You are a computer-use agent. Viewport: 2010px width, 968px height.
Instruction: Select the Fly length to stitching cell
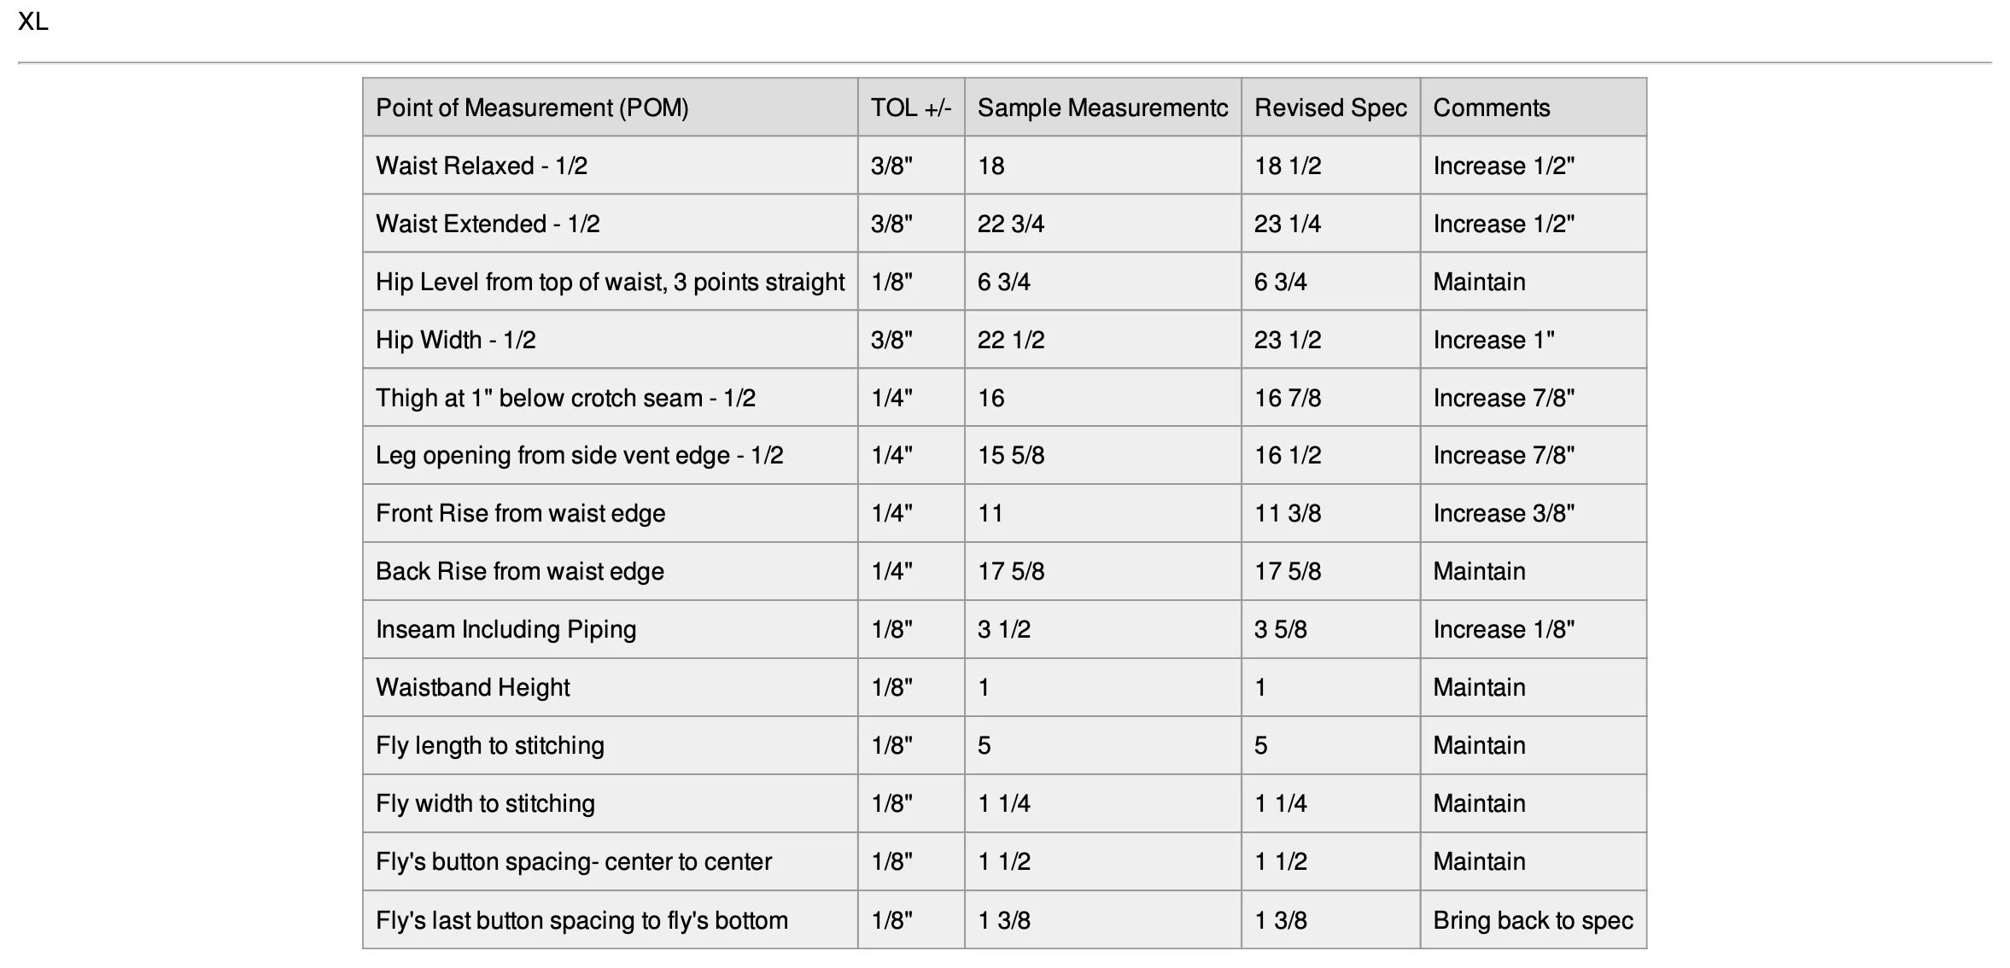(x=610, y=745)
